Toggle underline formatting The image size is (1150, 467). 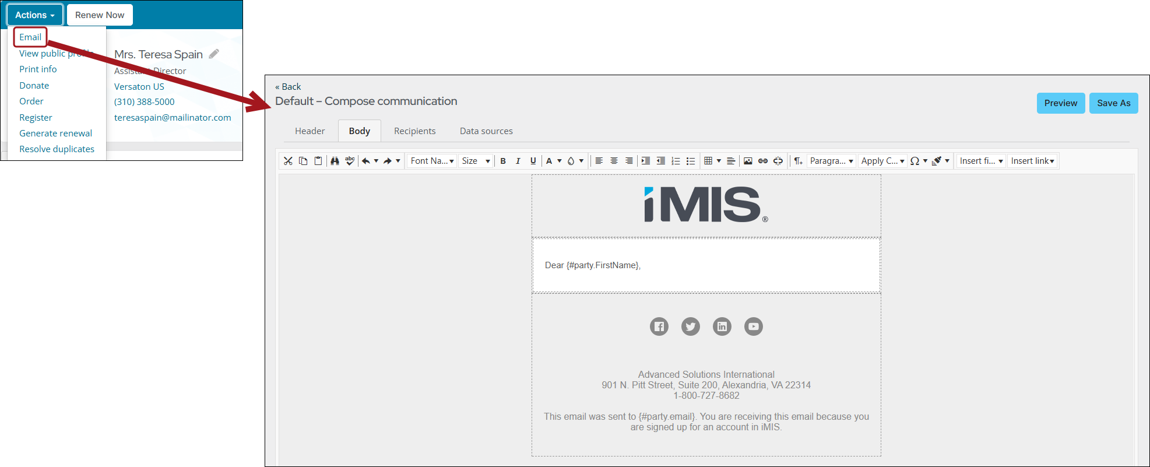tap(533, 161)
